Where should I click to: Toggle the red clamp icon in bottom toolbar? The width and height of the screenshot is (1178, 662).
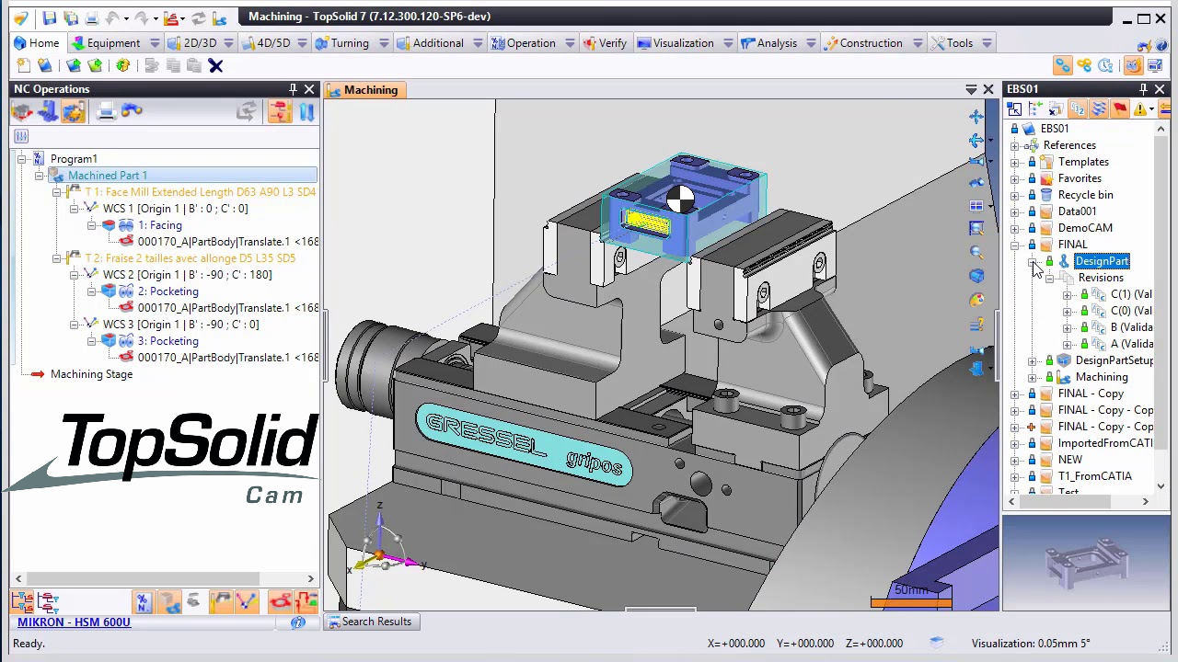coord(280,602)
